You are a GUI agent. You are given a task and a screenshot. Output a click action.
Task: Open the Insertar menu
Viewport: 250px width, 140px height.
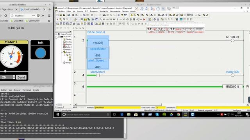point(80,11)
